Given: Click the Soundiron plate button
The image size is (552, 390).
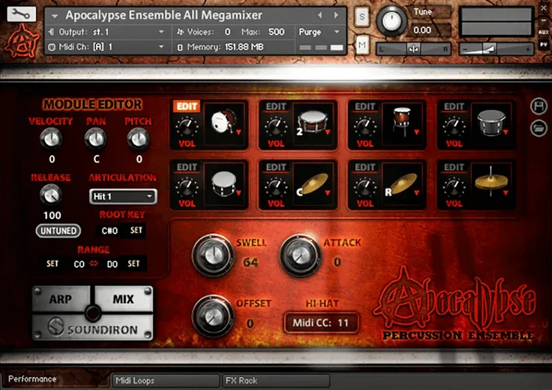Looking at the screenshot, I should point(93,327).
